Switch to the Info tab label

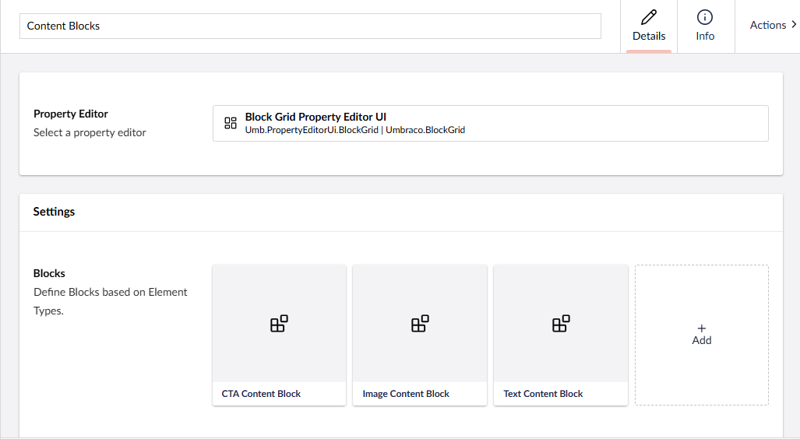pyautogui.click(x=705, y=36)
